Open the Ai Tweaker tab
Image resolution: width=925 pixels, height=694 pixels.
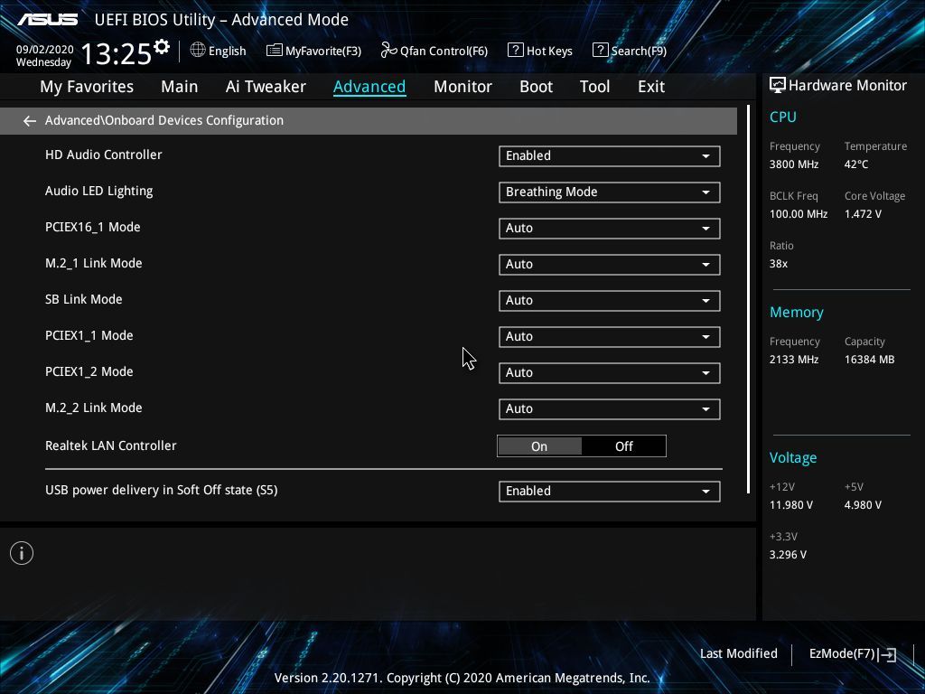coord(266,87)
